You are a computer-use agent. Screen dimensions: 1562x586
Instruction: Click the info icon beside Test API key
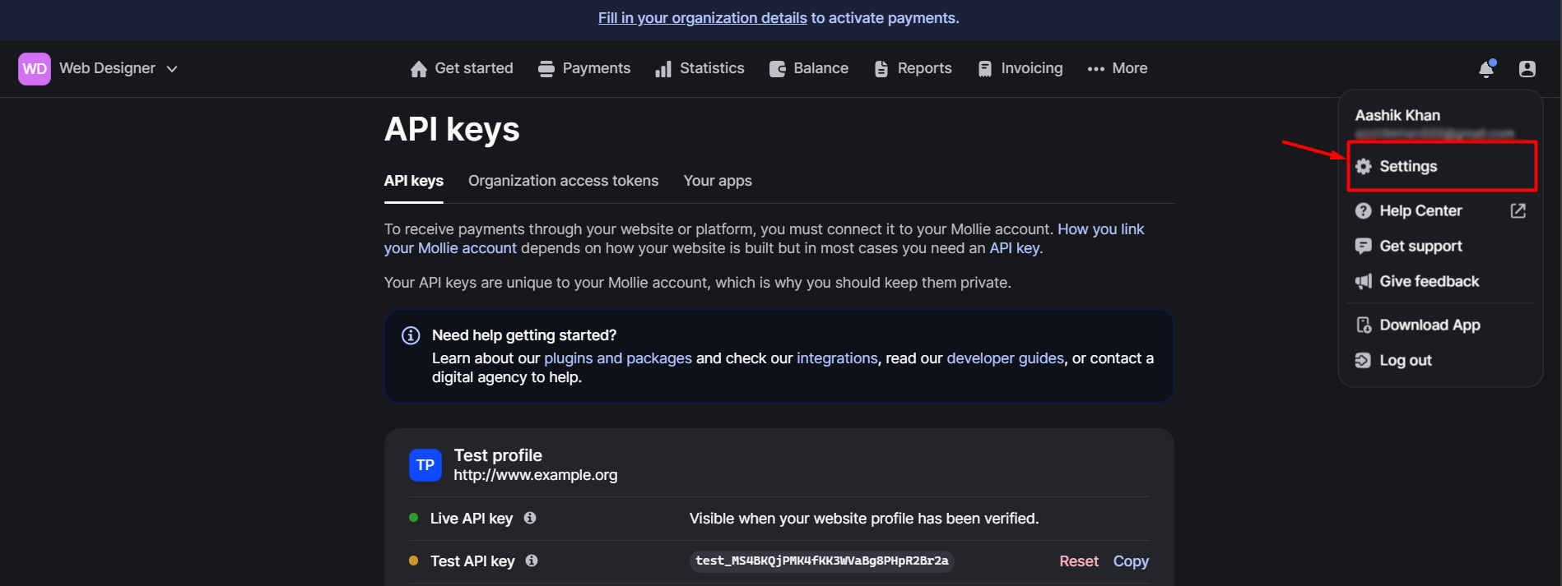click(x=532, y=561)
